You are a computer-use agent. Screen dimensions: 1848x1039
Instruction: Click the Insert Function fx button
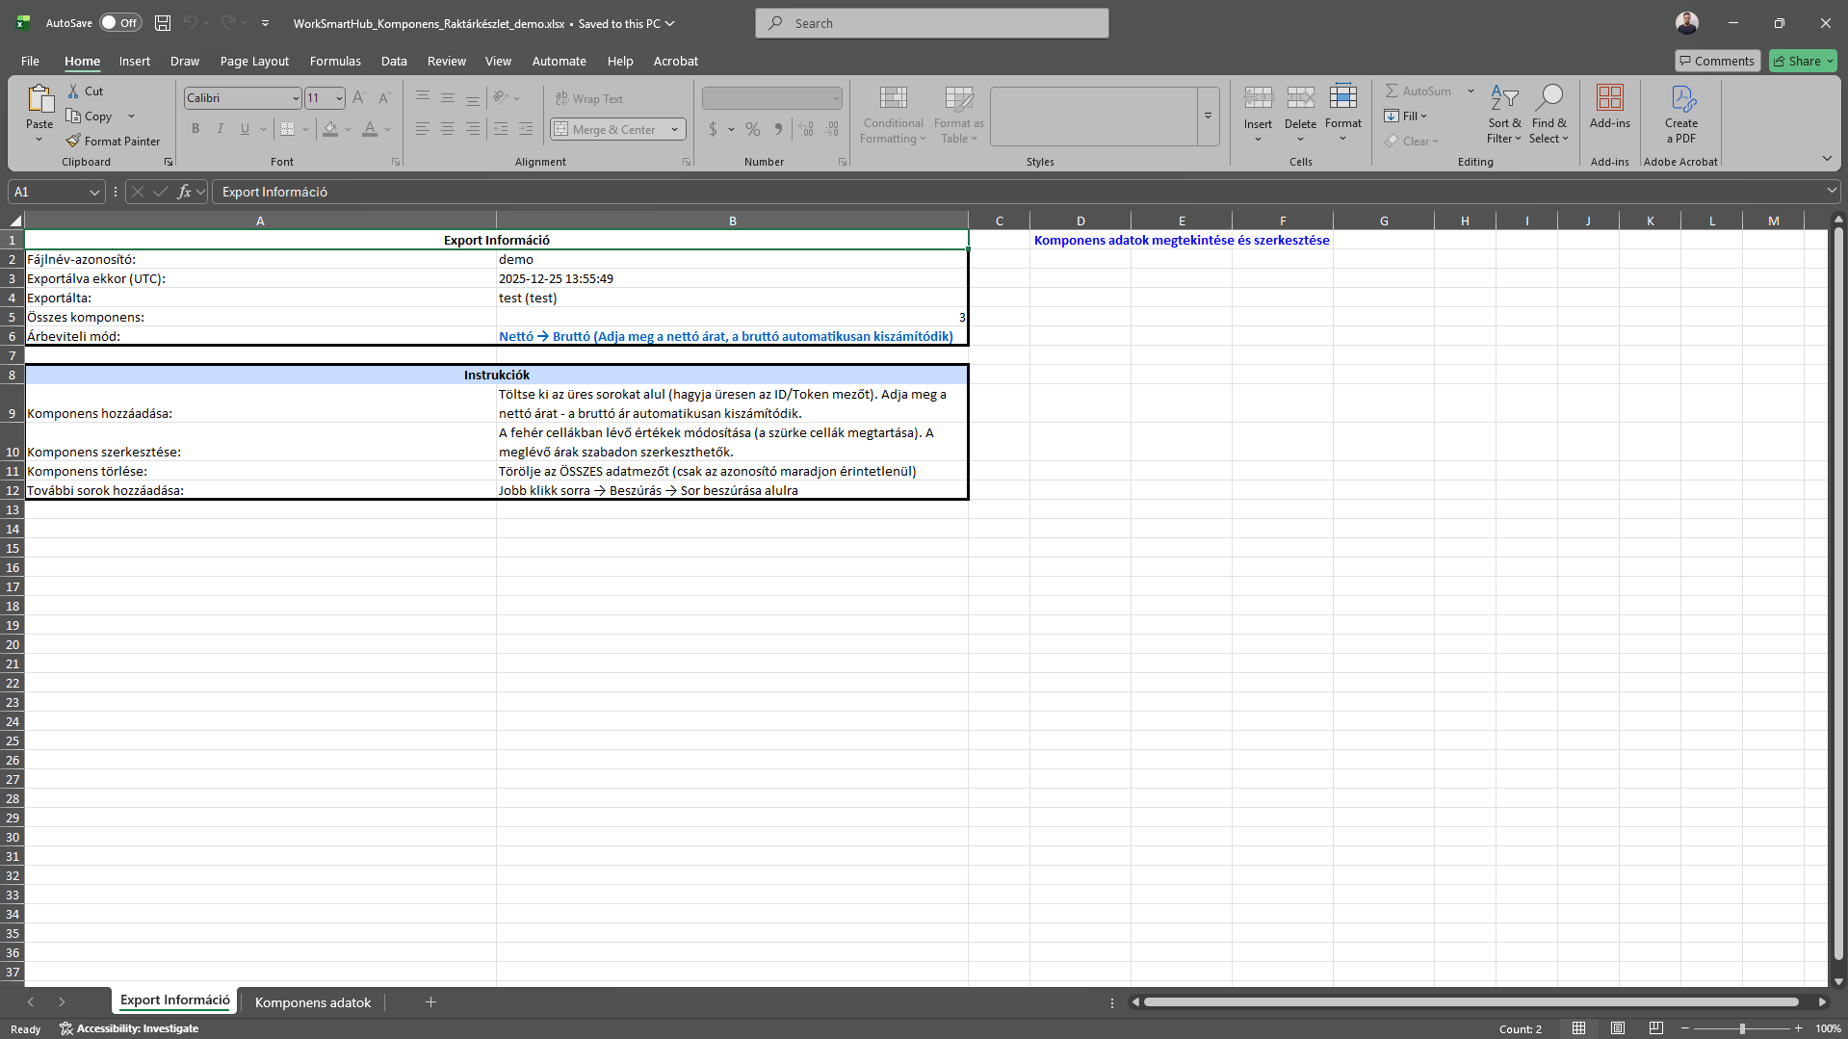184,192
